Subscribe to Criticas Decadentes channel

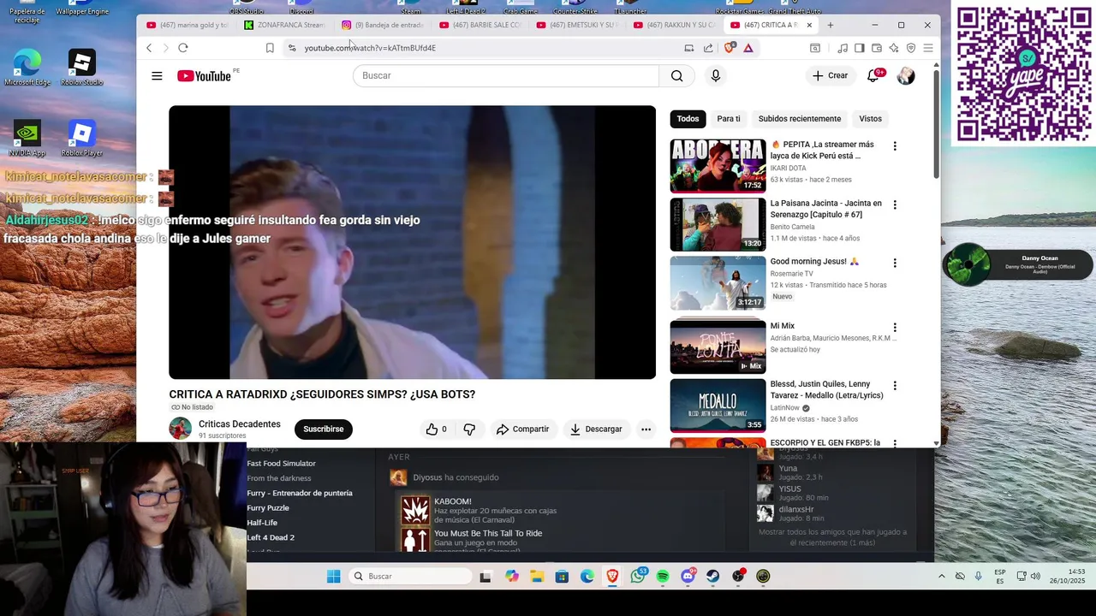tap(324, 429)
